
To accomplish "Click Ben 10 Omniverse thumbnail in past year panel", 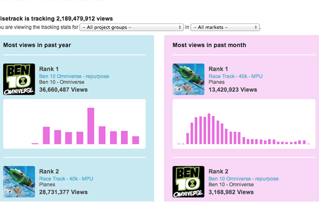I will click(19, 80).
